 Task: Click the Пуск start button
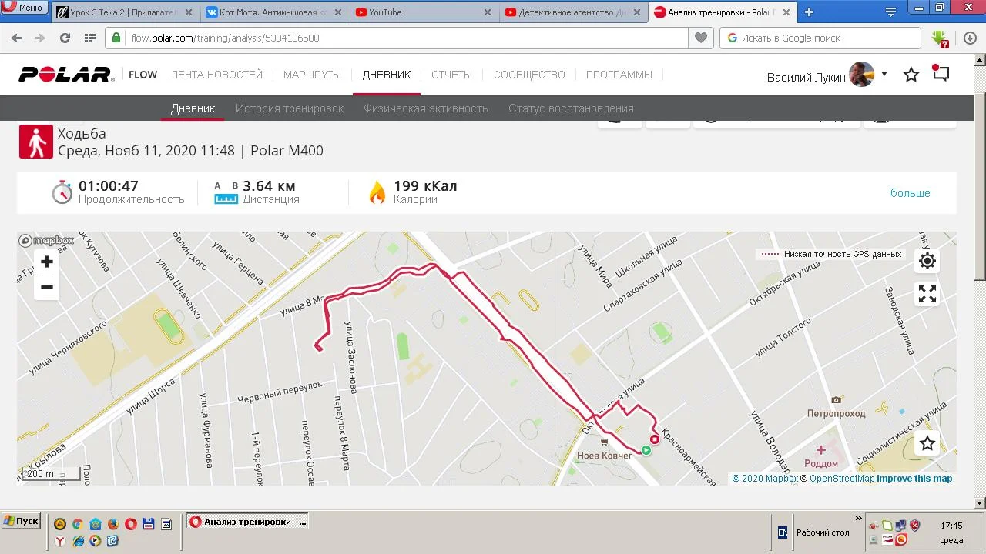[x=21, y=521]
